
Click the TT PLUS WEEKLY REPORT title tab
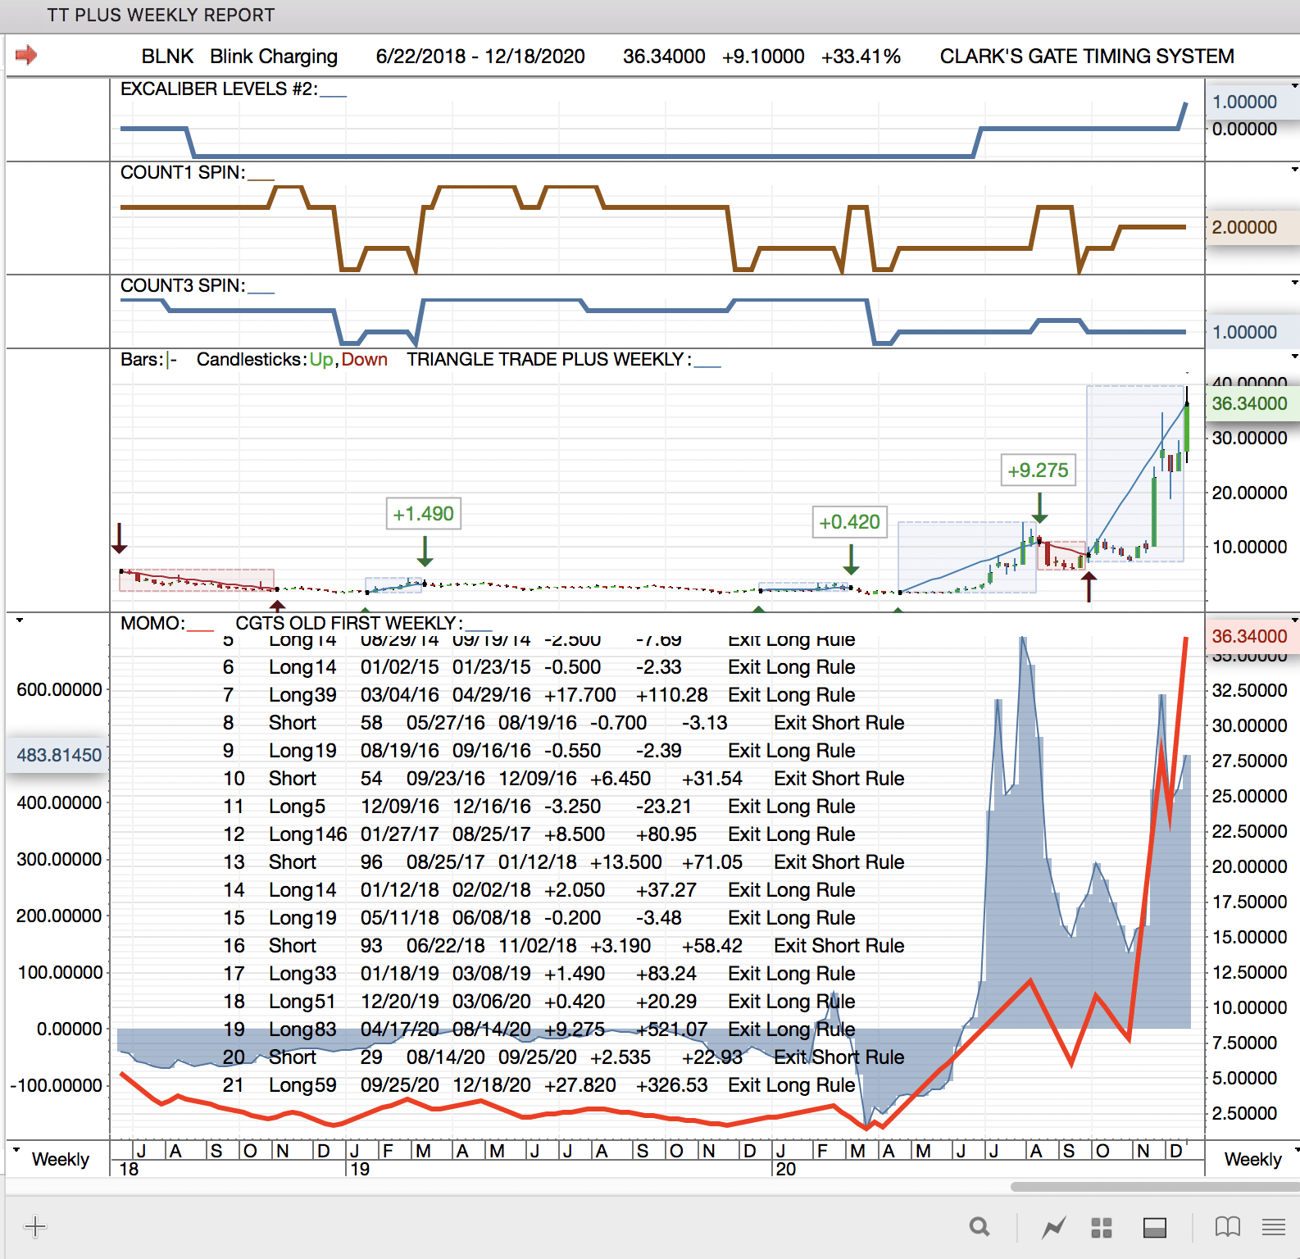tap(161, 15)
